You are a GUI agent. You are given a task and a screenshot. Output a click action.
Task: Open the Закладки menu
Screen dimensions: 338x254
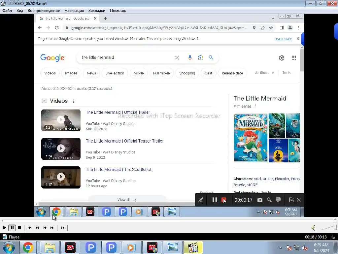[x=97, y=11]
